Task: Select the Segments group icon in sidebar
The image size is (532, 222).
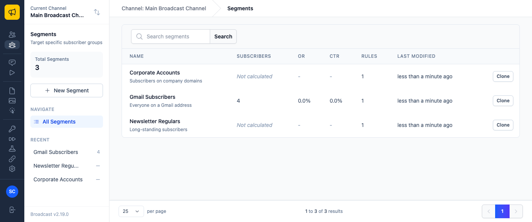Action: click(x=12, y=45)
